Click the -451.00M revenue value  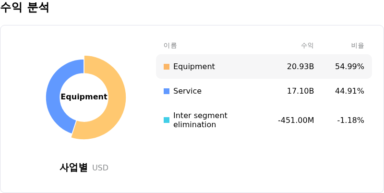(x=296, y=120)
